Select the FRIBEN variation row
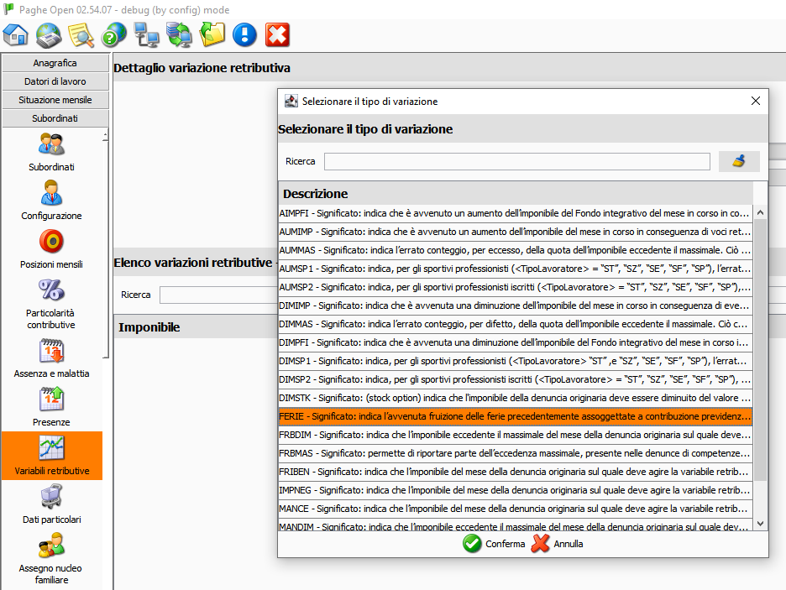 tap(516, 473)
